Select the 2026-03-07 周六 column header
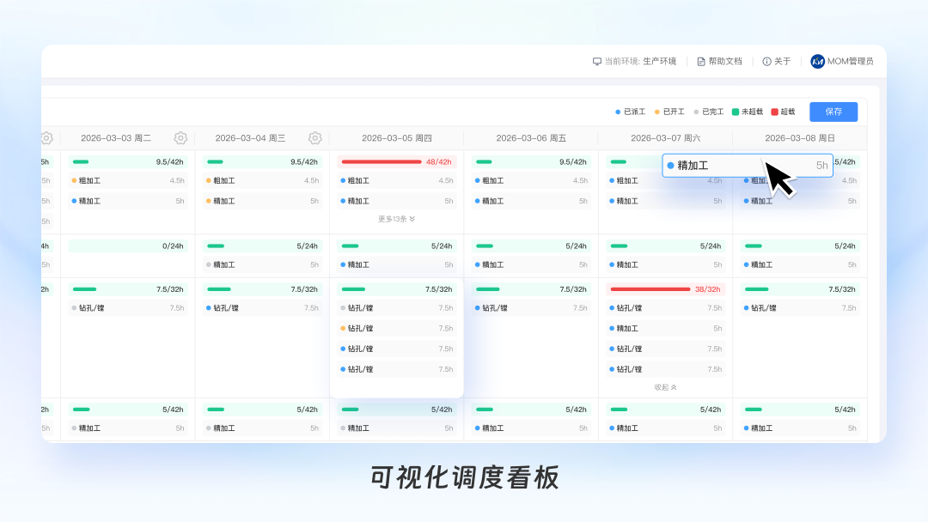Viewport: 928px width, 522px height. pos(665,137)
